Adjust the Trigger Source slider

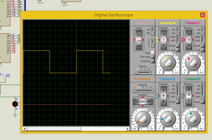(143, 73)
